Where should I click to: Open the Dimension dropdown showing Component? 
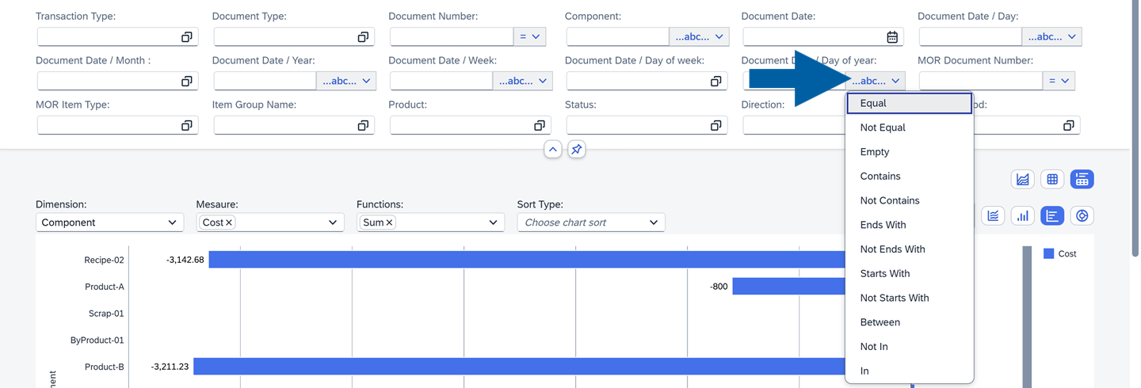(109, 223)
